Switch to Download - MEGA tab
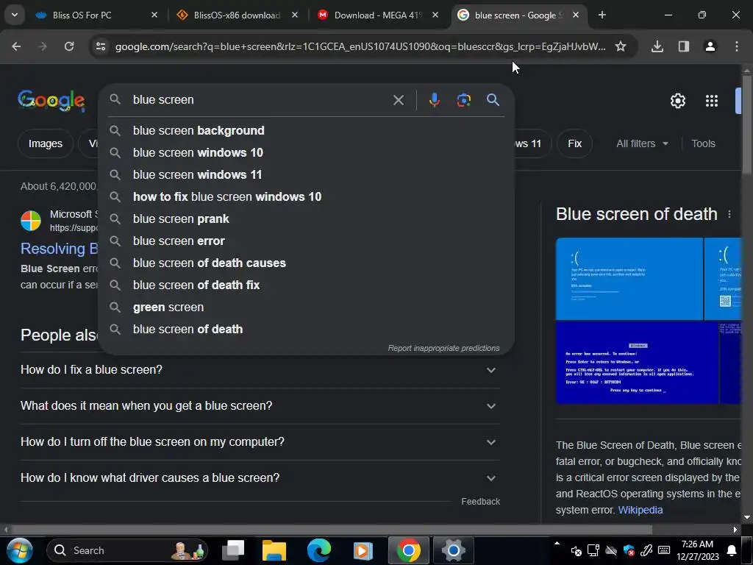The height and width of the screenshot is (565, 753). [377, 15]
